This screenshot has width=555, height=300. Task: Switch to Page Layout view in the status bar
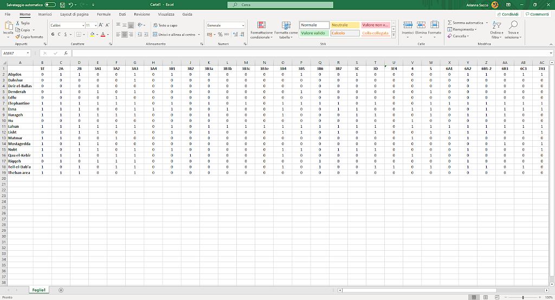pos(486,297)
